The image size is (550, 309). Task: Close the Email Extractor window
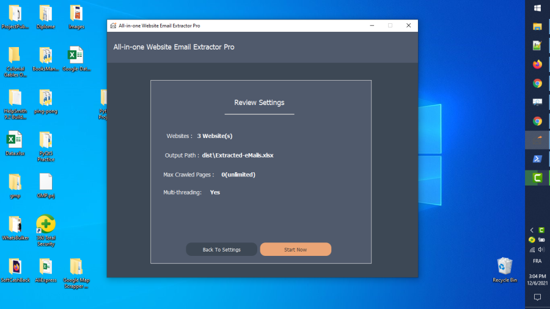point(408,26)
